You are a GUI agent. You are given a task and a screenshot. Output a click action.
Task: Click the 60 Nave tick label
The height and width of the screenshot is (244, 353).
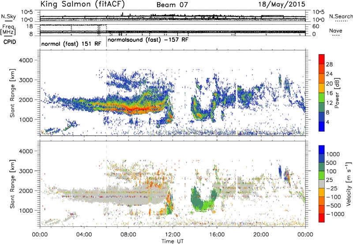pos(315,26)
